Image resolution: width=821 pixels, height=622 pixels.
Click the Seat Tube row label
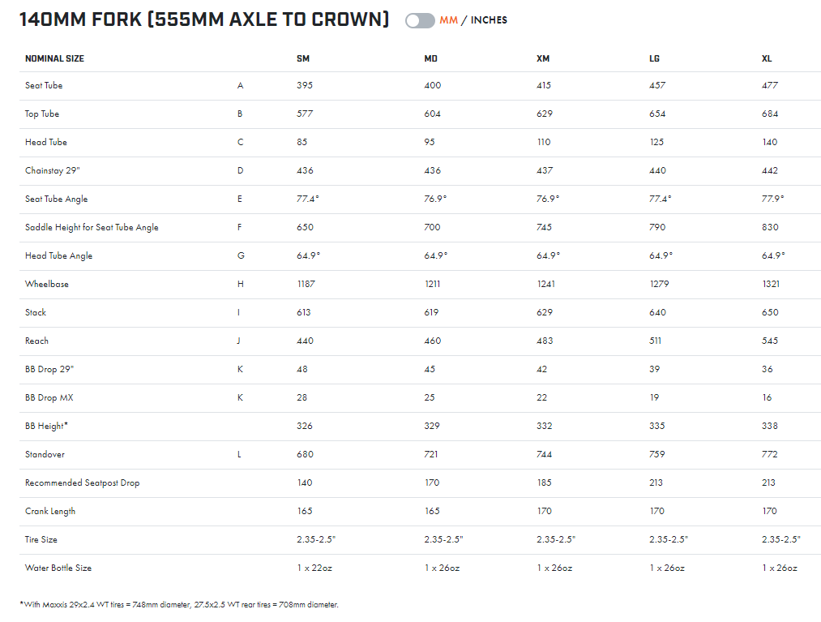pos(44,85)
